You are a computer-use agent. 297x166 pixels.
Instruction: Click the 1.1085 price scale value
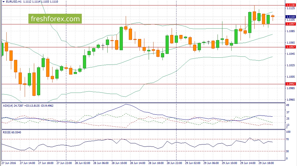(x=290, y=31)
